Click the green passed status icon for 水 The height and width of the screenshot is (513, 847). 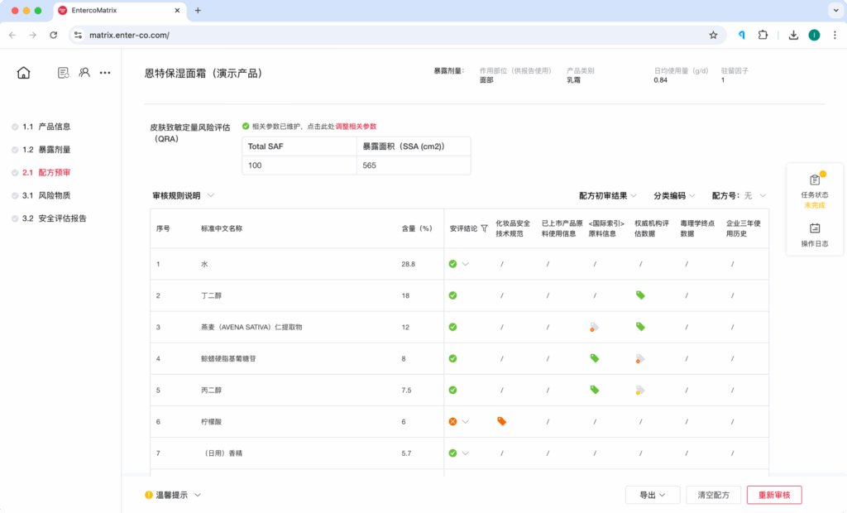pos(452,264)
